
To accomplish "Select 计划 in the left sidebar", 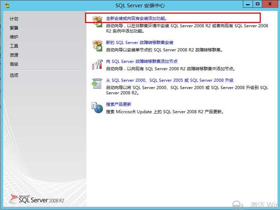I will (14, 19).
